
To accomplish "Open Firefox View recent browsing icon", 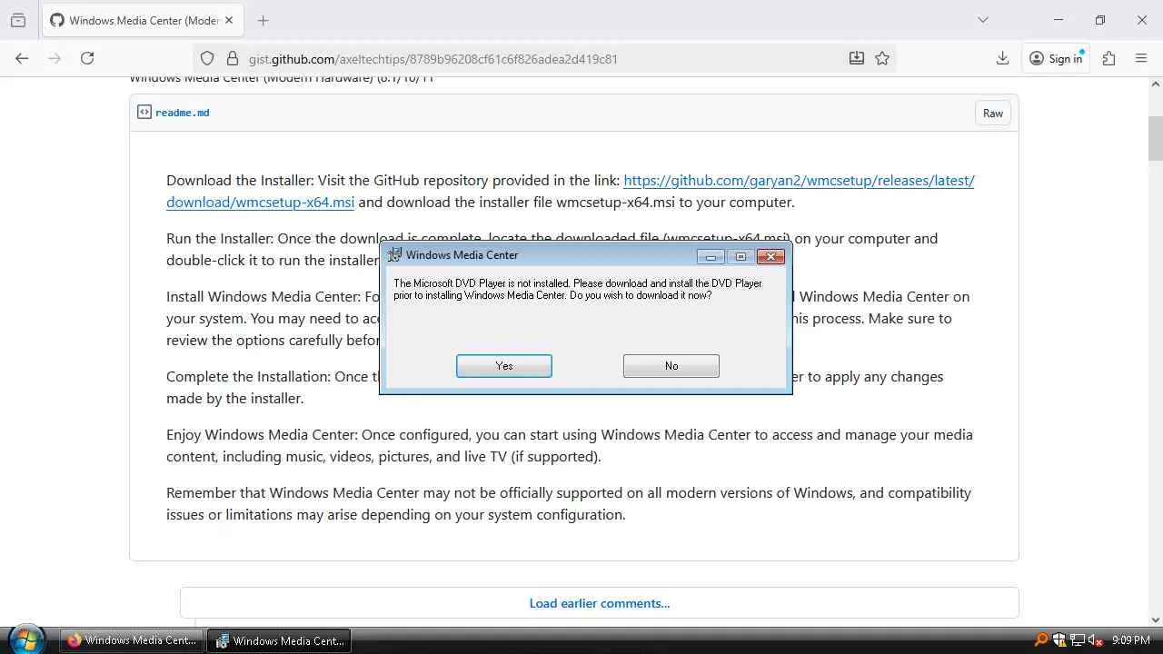I will coord(18,20).
